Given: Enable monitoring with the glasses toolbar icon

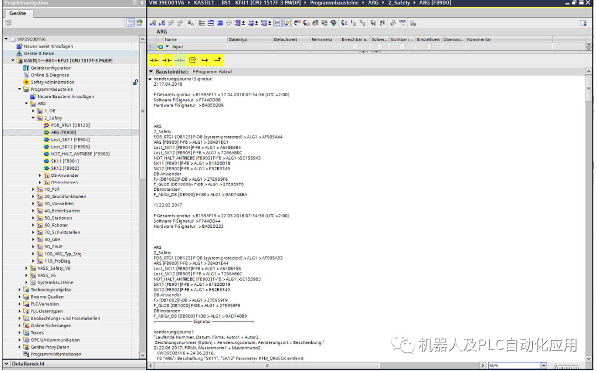Looking at the screenshot, I should coord(402,23).
